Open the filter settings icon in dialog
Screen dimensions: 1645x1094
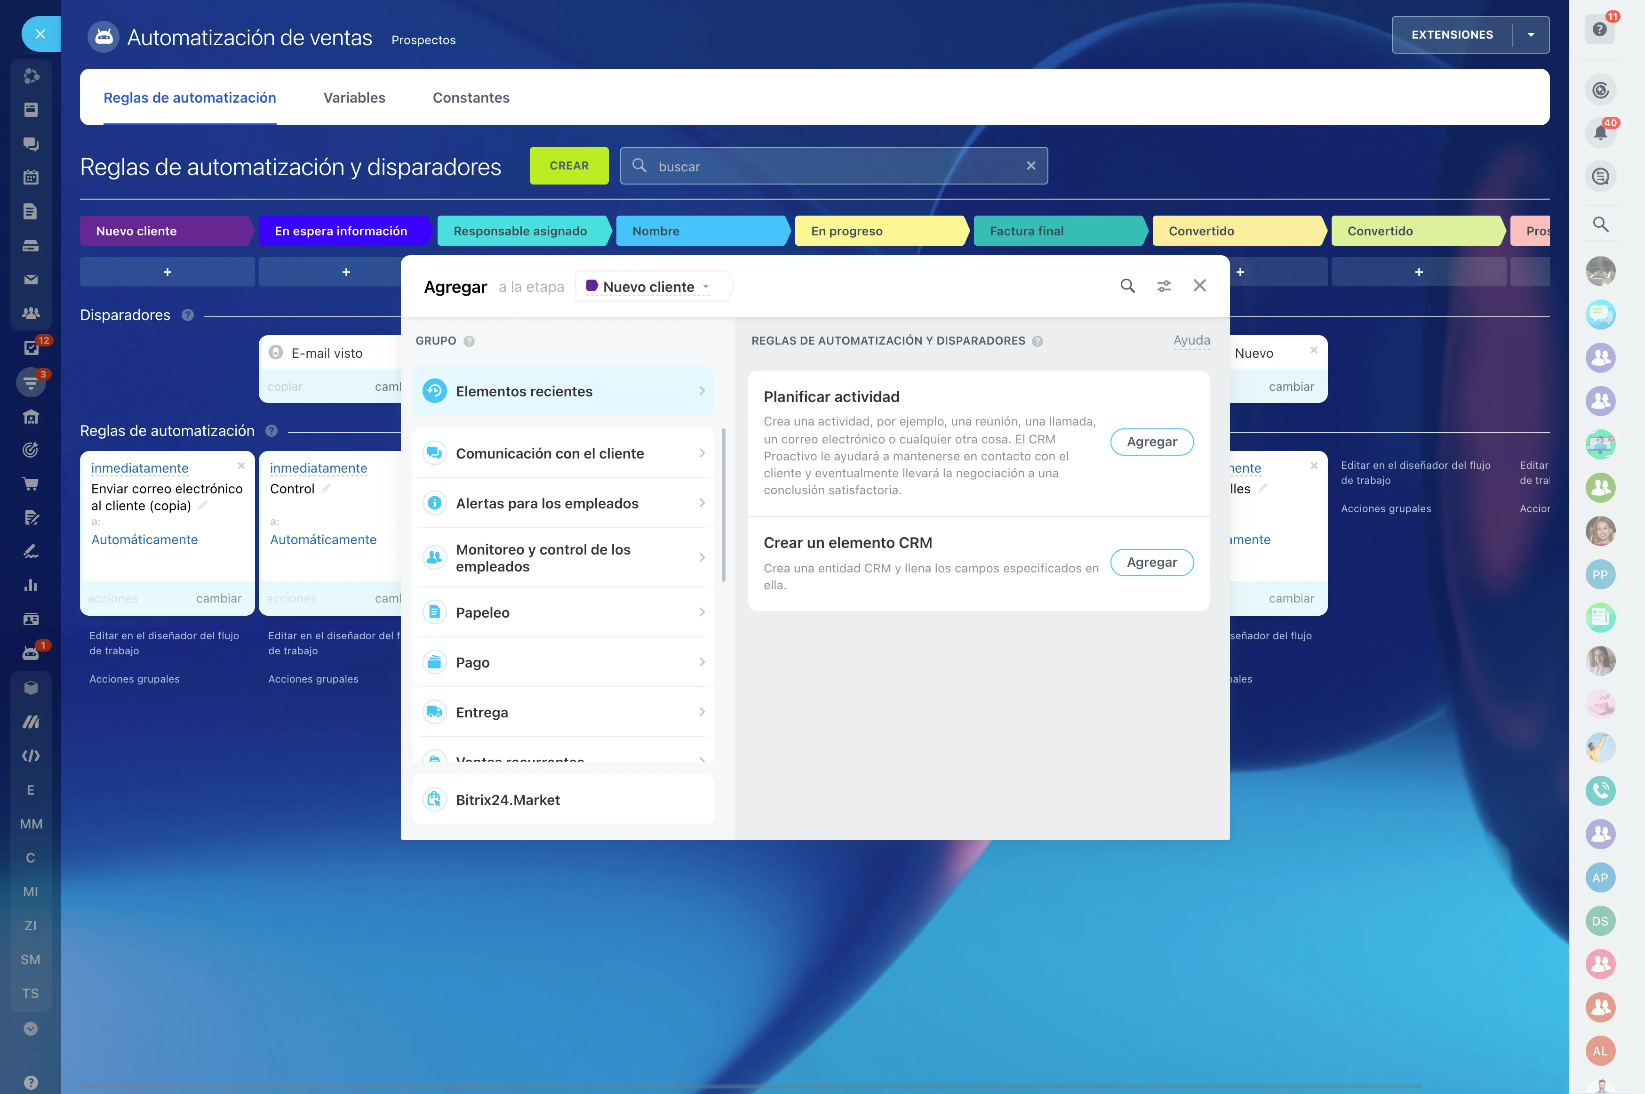[x=1163, y=285]
